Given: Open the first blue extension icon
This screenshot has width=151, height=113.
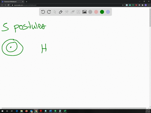Looking at the screenshot, I should click(x=127, y=5).
